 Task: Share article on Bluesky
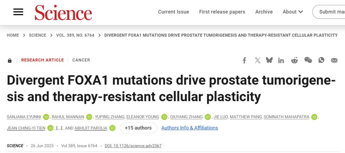(x=269, y=60)
